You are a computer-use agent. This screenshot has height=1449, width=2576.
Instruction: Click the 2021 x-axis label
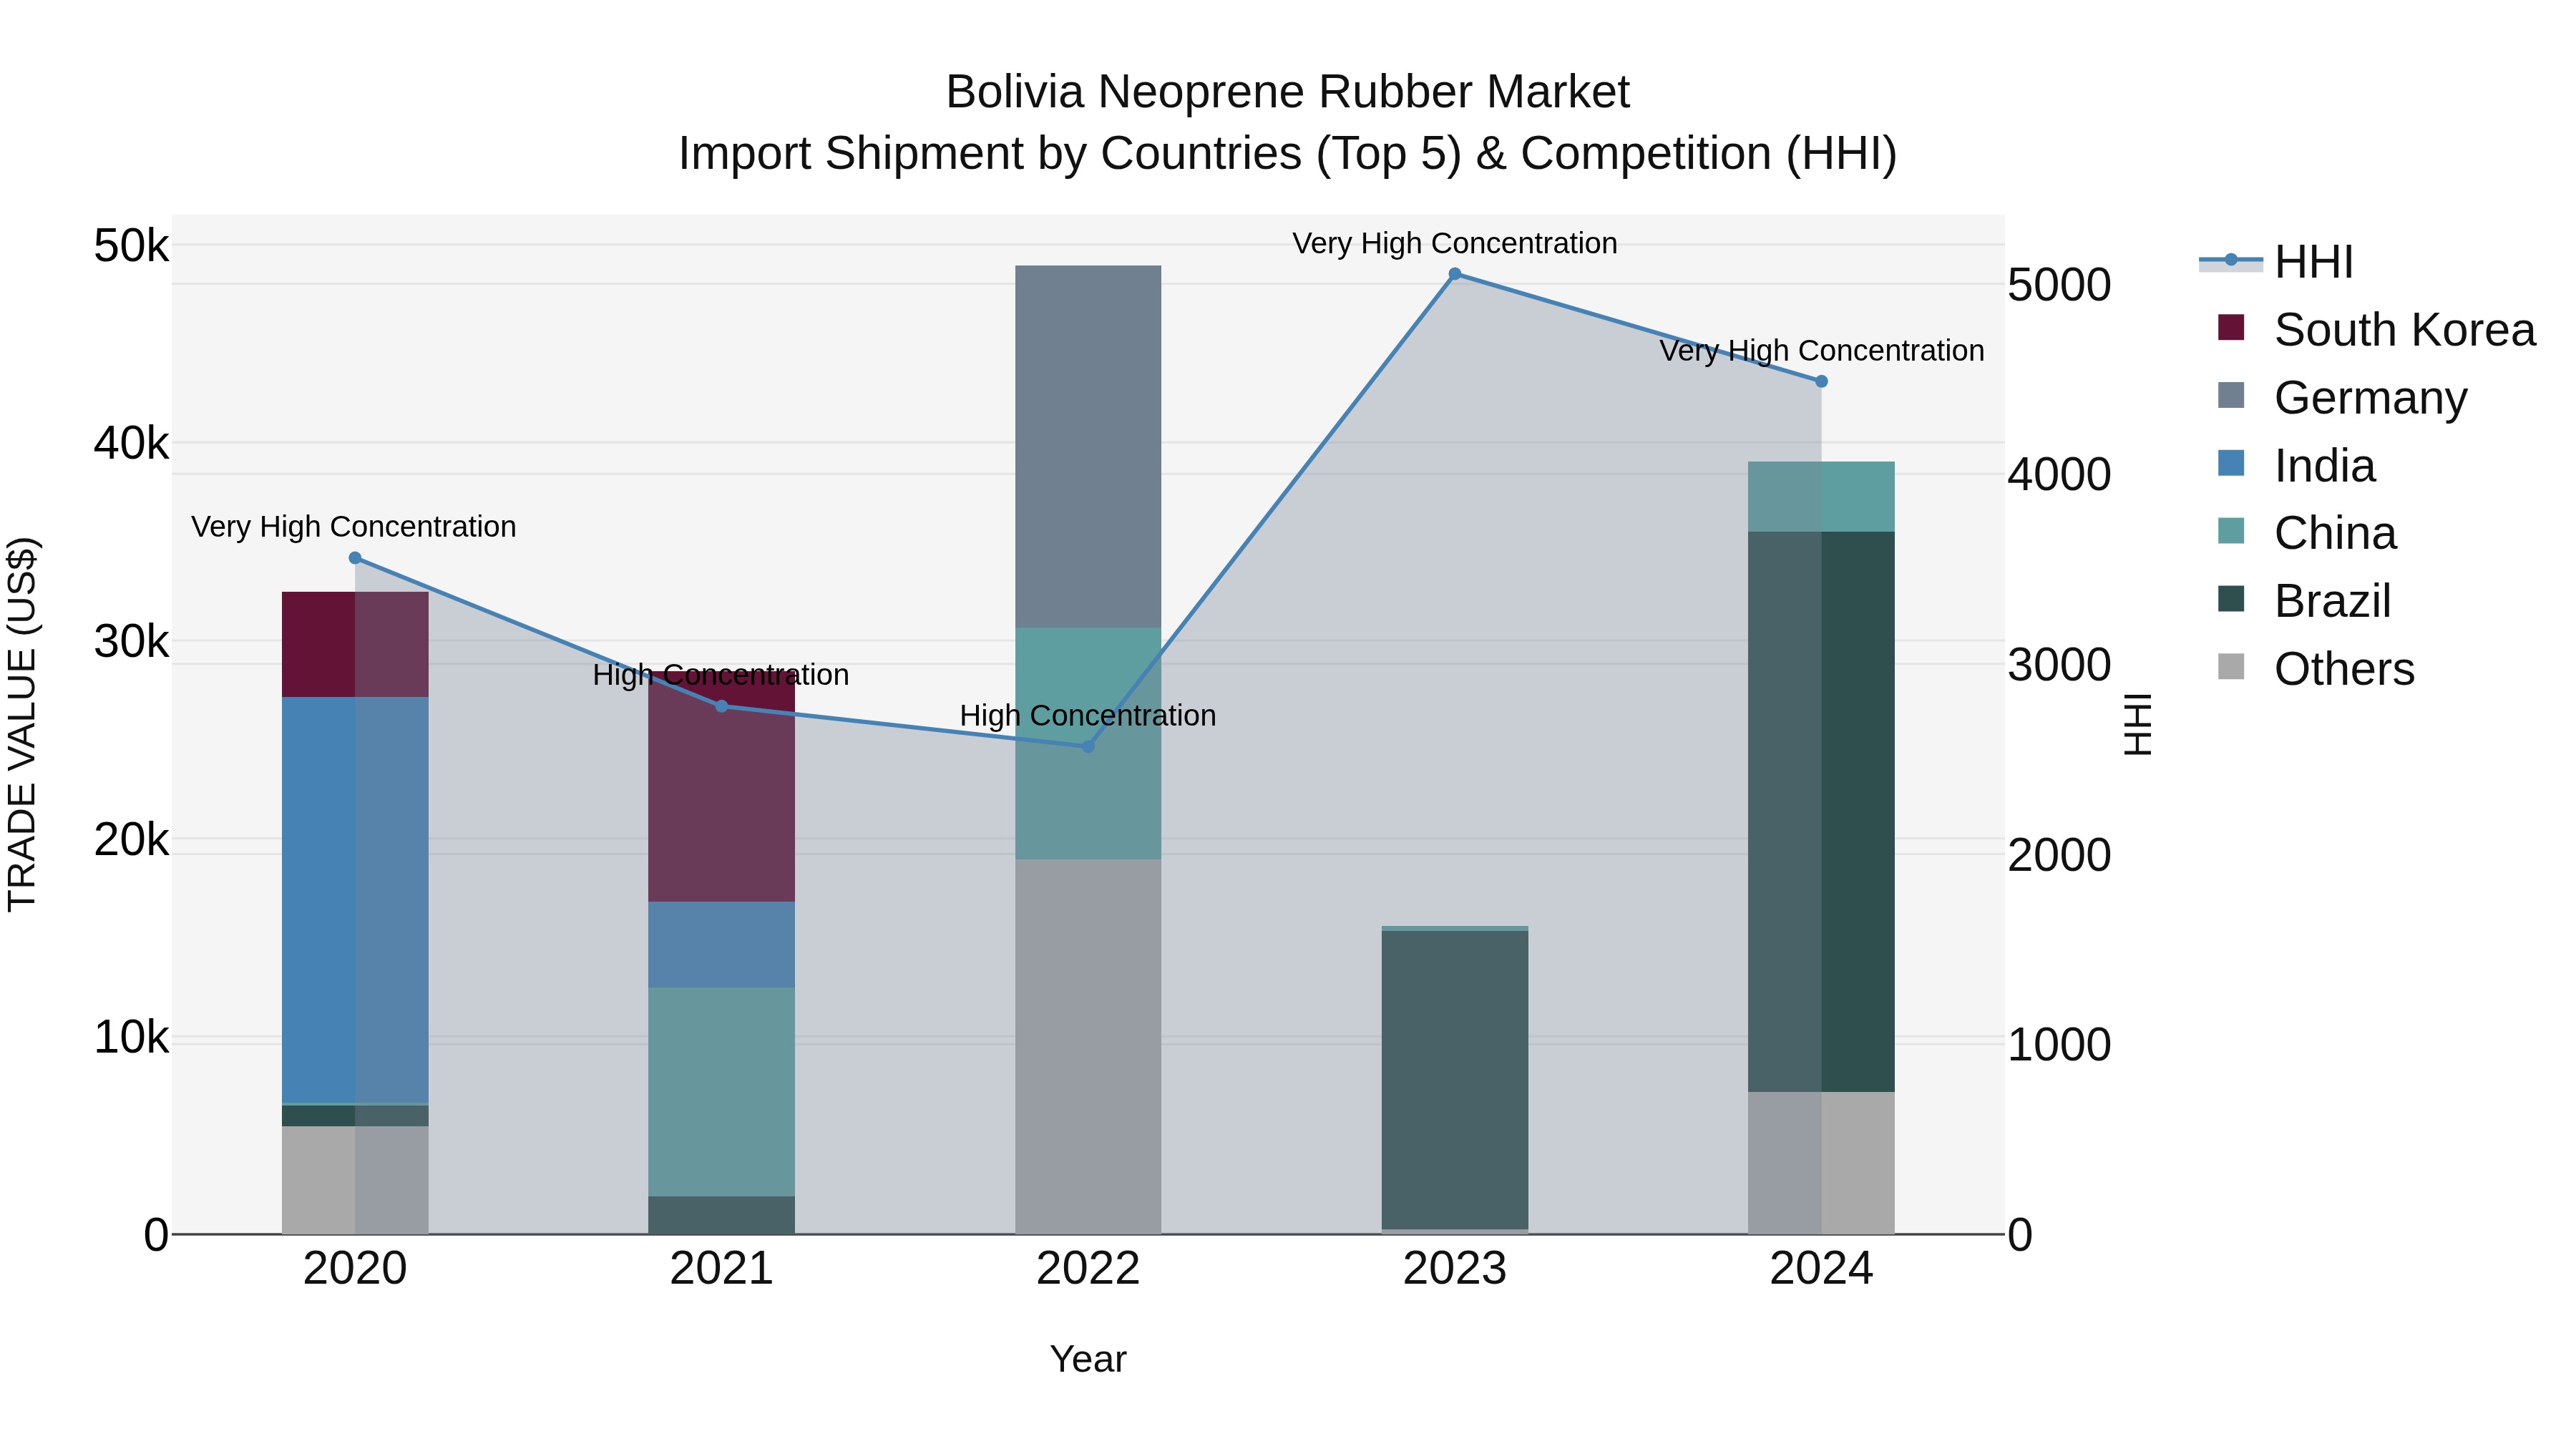click(722, 1269)
